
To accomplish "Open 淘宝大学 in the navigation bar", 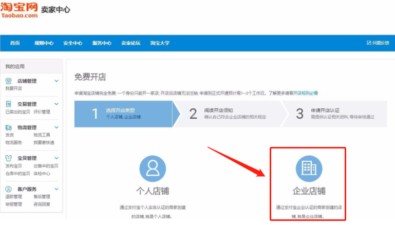I will point(160,43).
